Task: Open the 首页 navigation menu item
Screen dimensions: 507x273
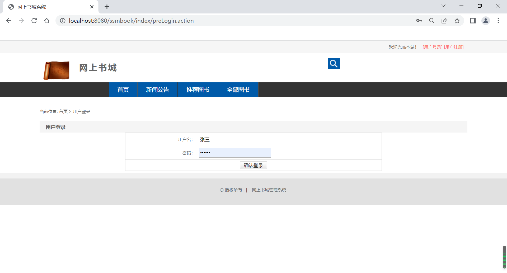Action: pyautogui.click(x=123, y=90)
